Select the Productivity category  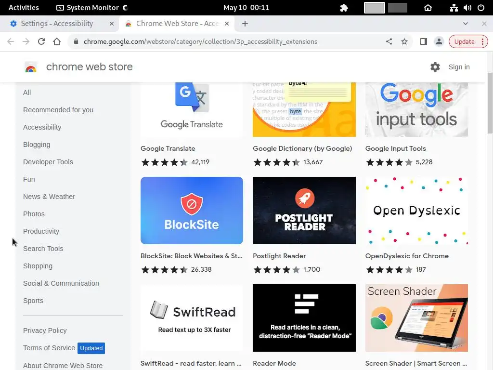[41, 231]
